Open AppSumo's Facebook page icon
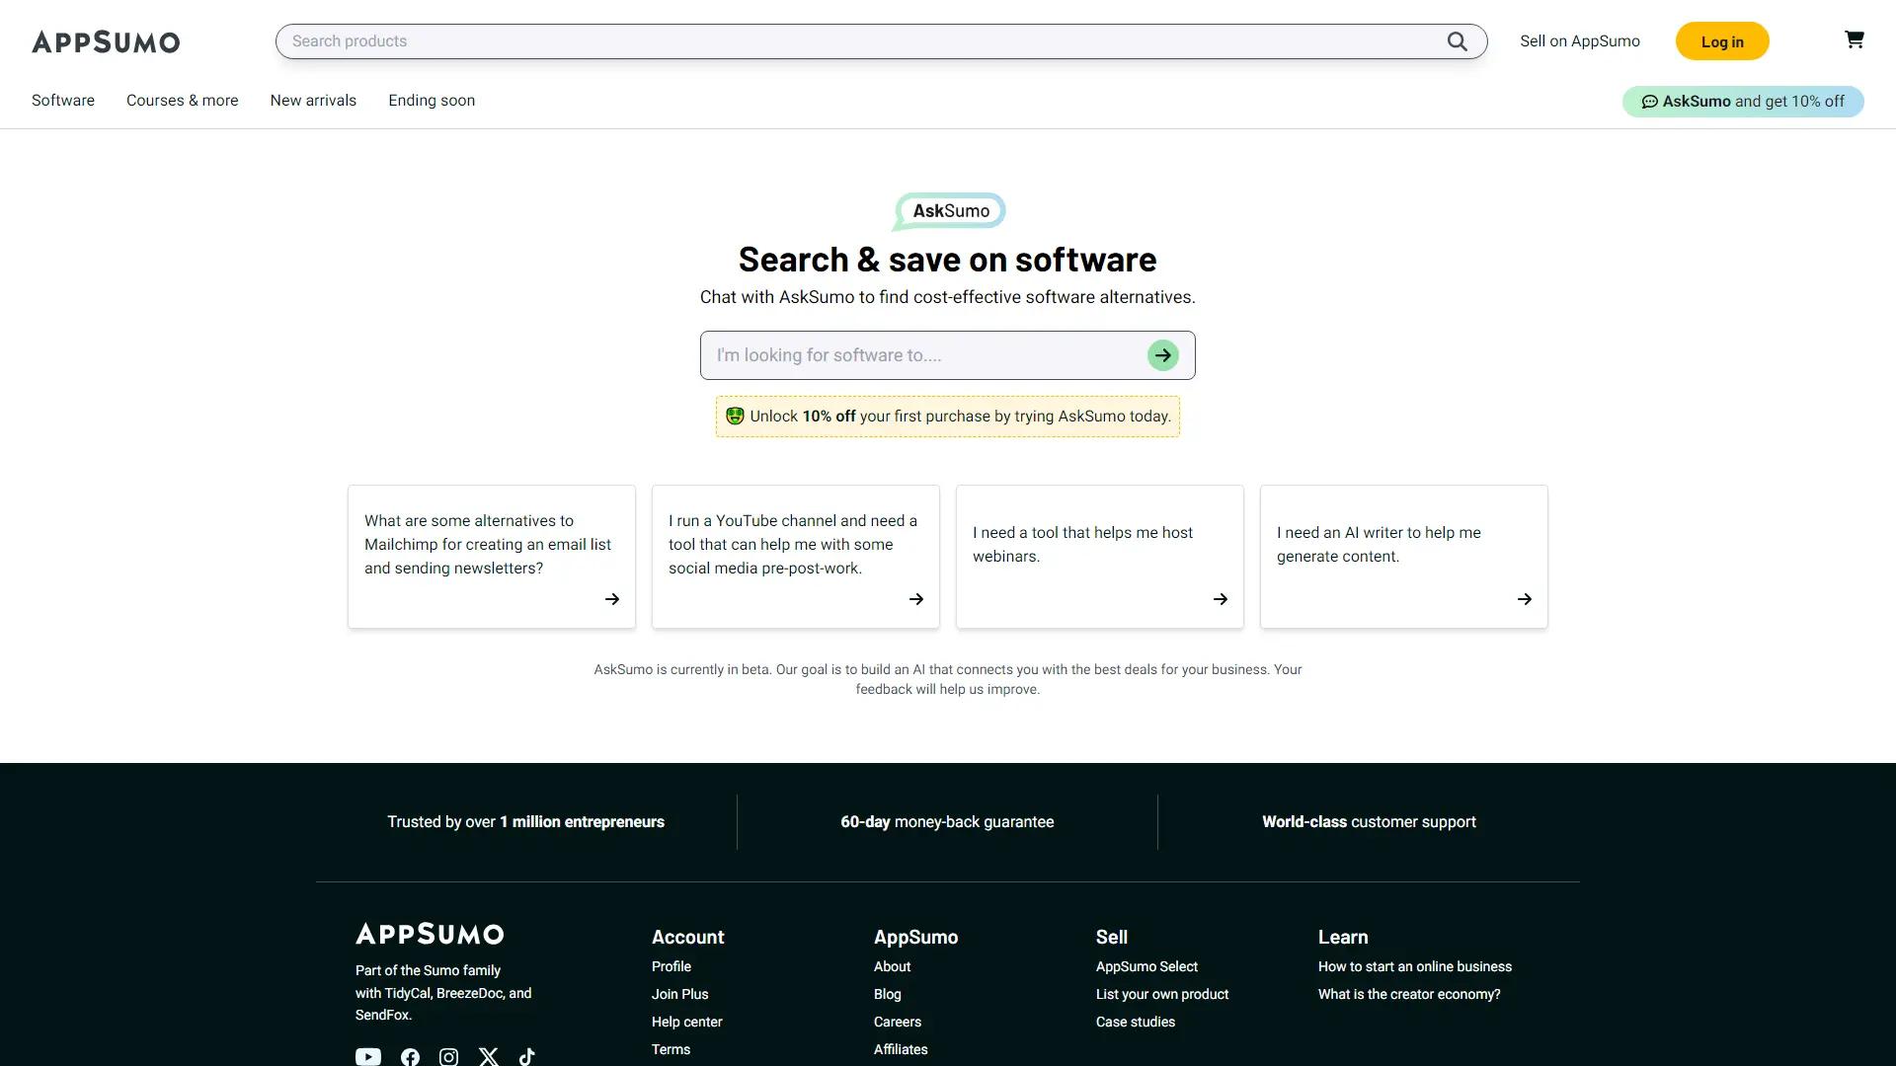 [409, 1056]
